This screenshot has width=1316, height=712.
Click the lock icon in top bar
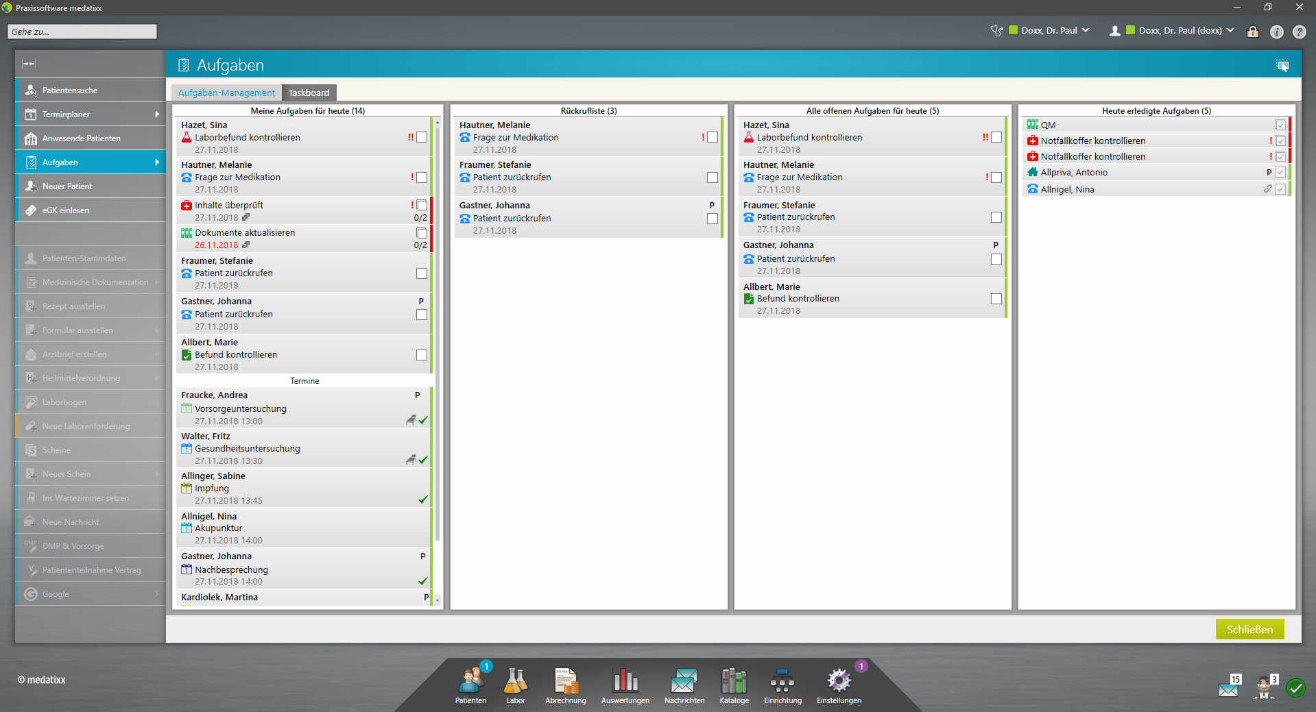(1253, 32)
